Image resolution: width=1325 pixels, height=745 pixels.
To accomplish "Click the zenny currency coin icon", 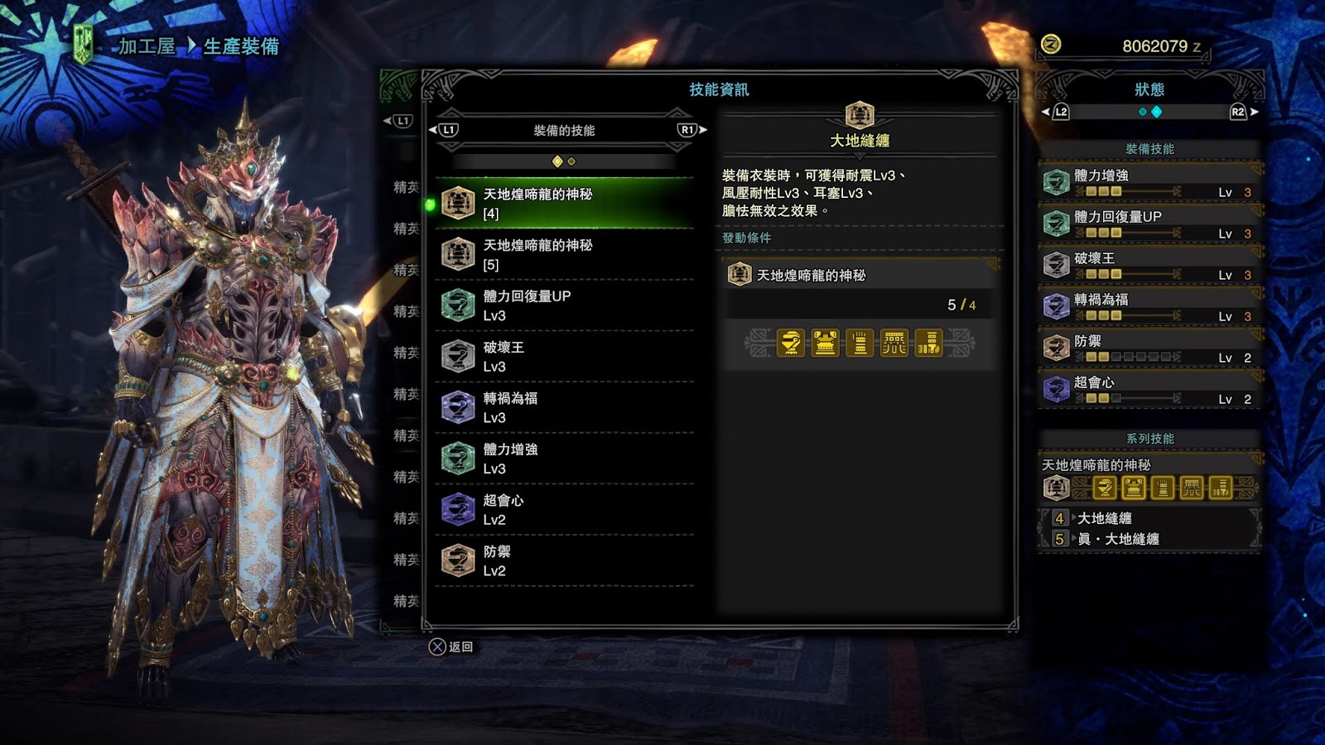I will (1051, 44).
